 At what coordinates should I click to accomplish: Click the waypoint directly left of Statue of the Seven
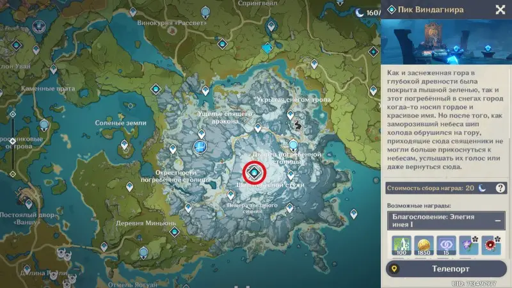173,149
